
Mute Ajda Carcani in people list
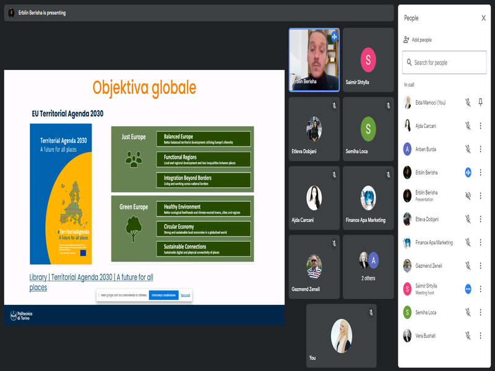[x=468, y=126]
